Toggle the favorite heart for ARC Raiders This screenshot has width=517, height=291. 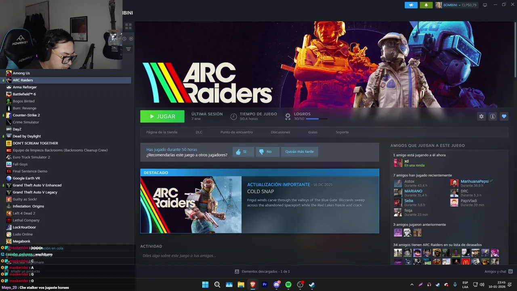pyautogui.click(x=504, y=116)
